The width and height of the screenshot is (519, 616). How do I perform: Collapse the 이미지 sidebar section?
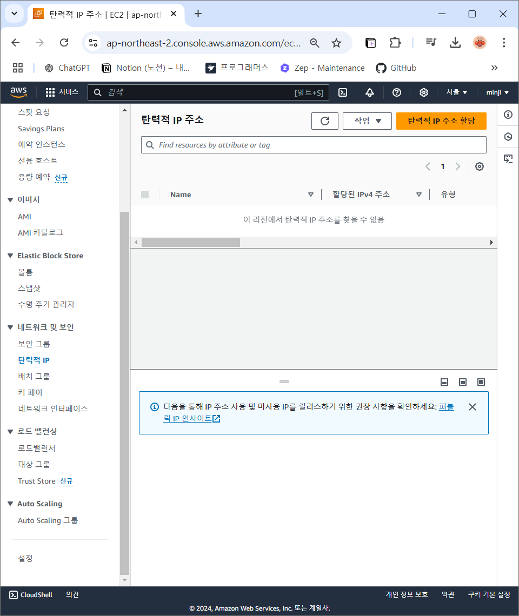click(10, 200)
